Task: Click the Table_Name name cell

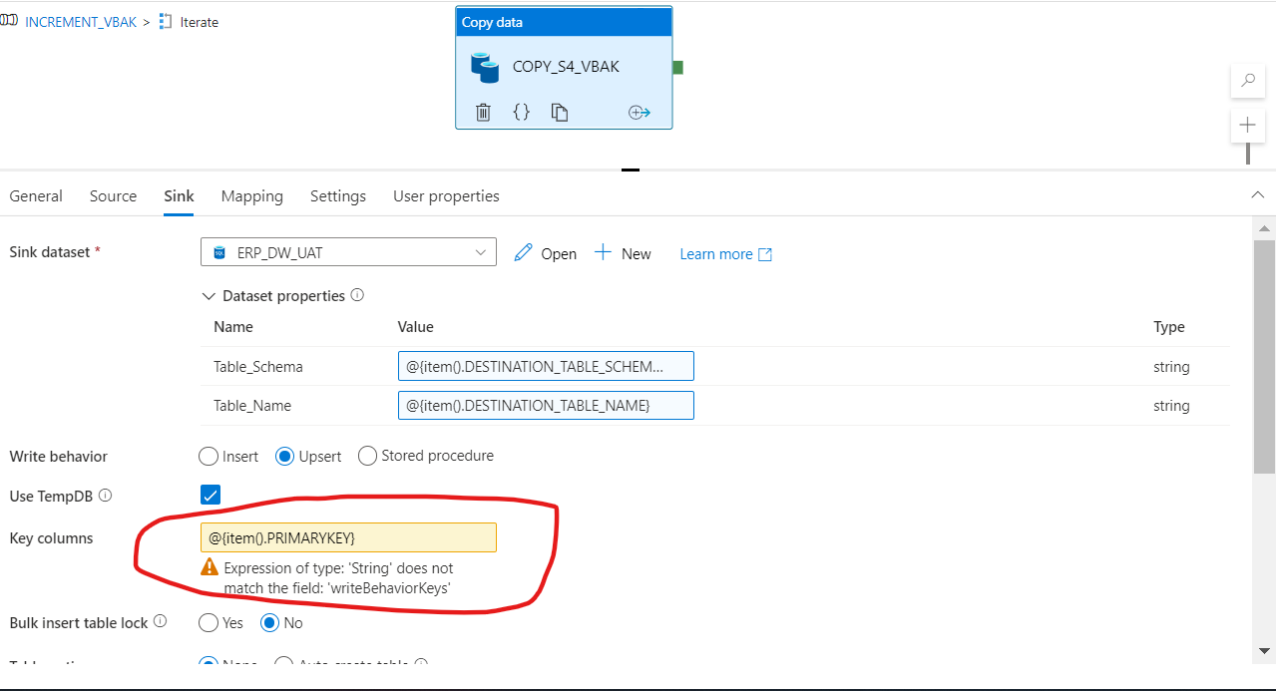Action: click(252, 406)
